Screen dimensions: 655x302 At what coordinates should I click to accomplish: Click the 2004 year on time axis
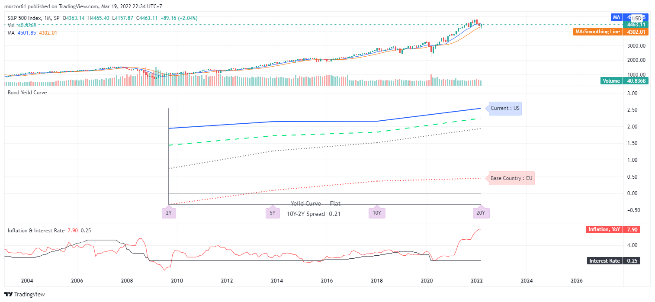[27, 280]
